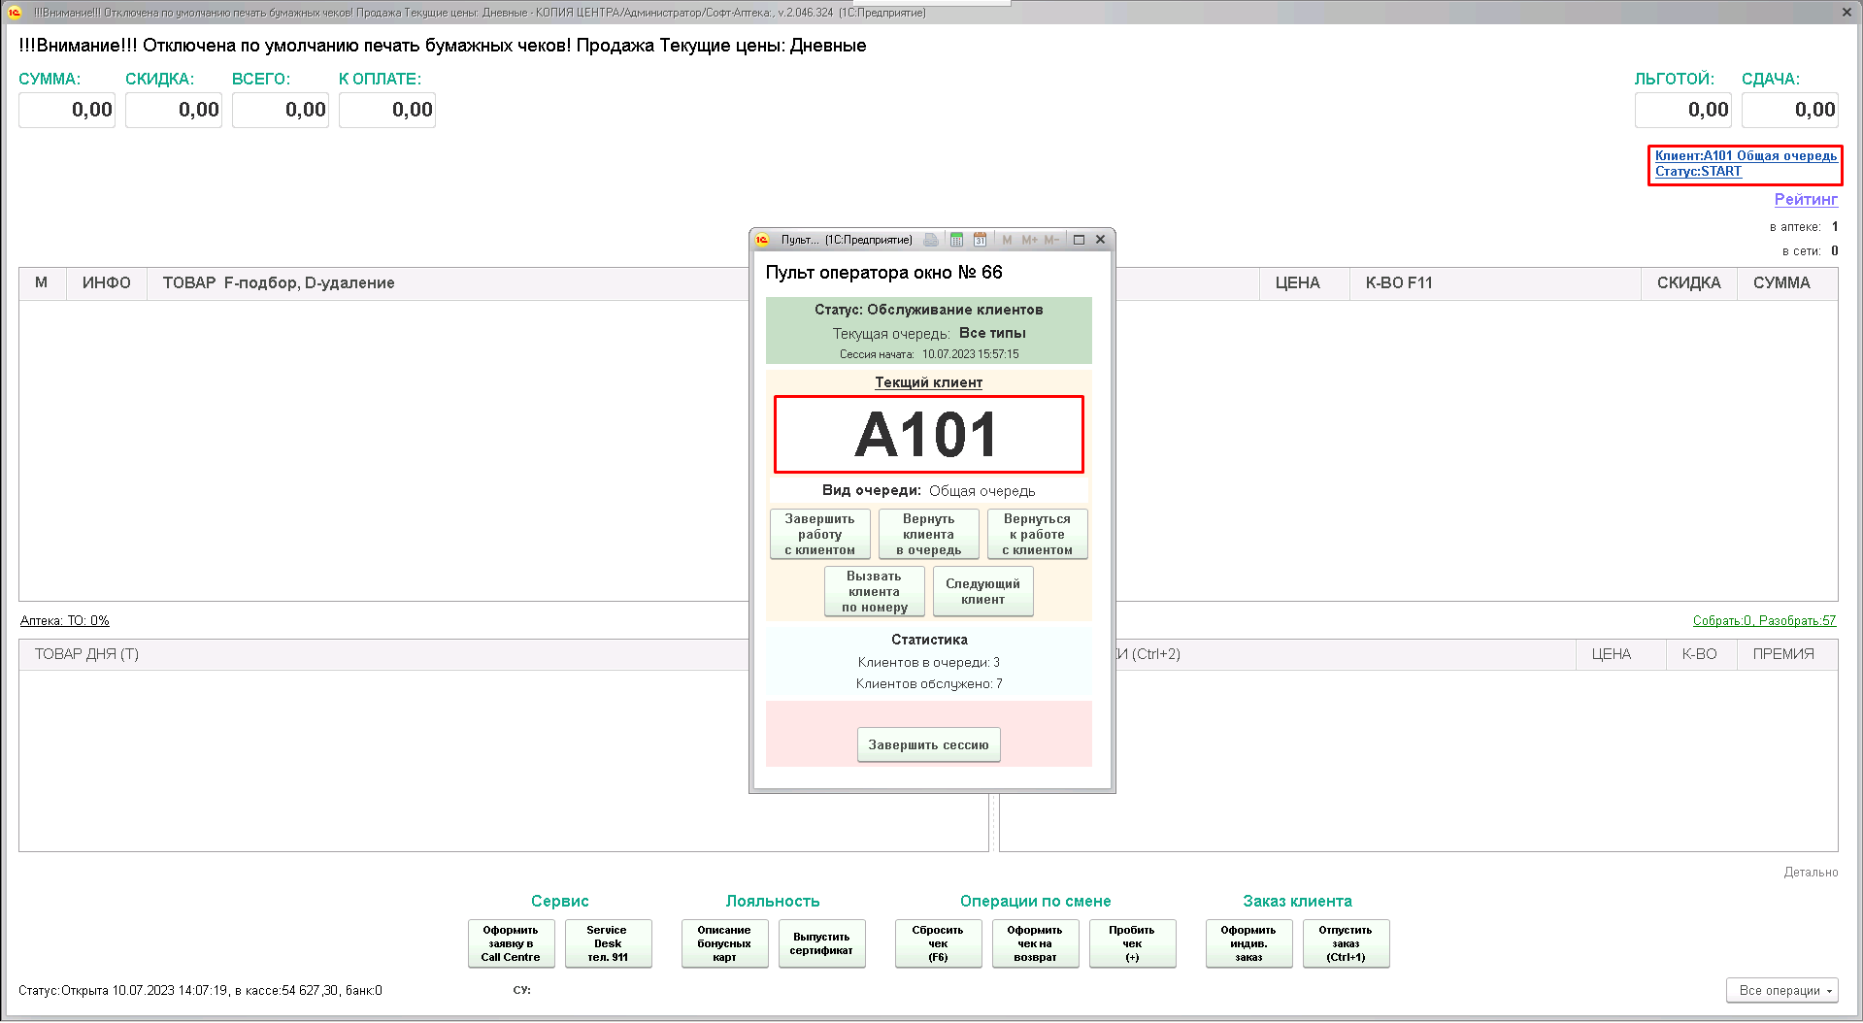Open the calculator icon in the Пульт title bar
1863x1023 pixels.
956,240
